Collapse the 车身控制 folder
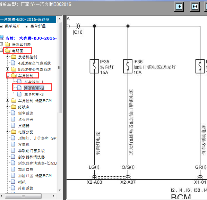This screenshot has width=207, height=200. tap(8, 75)
